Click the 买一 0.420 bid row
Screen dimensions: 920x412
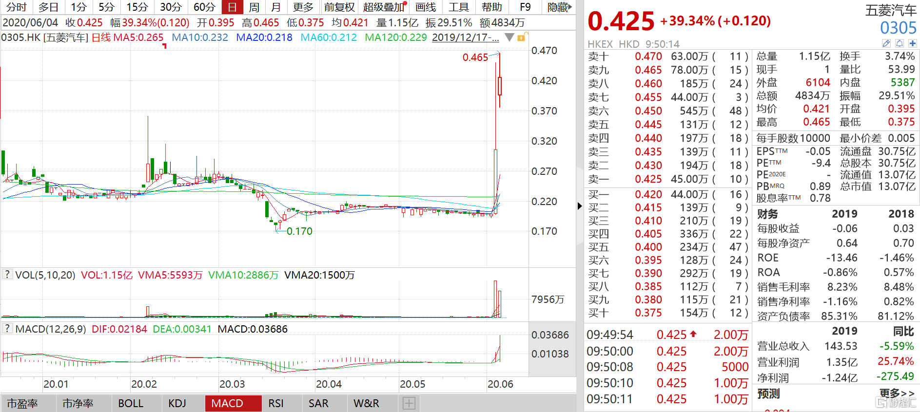[x=667, y=194]
